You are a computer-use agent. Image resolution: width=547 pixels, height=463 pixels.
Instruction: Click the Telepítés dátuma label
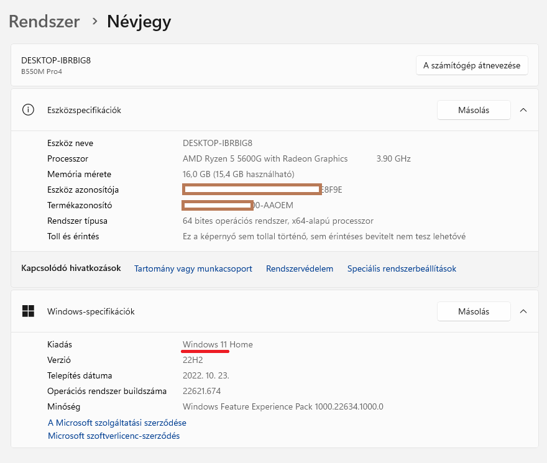[x=80, y=375]
